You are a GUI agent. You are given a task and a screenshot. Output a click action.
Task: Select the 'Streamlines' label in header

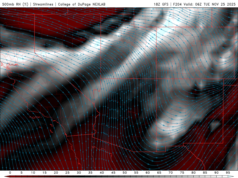[x=43, y=4]
